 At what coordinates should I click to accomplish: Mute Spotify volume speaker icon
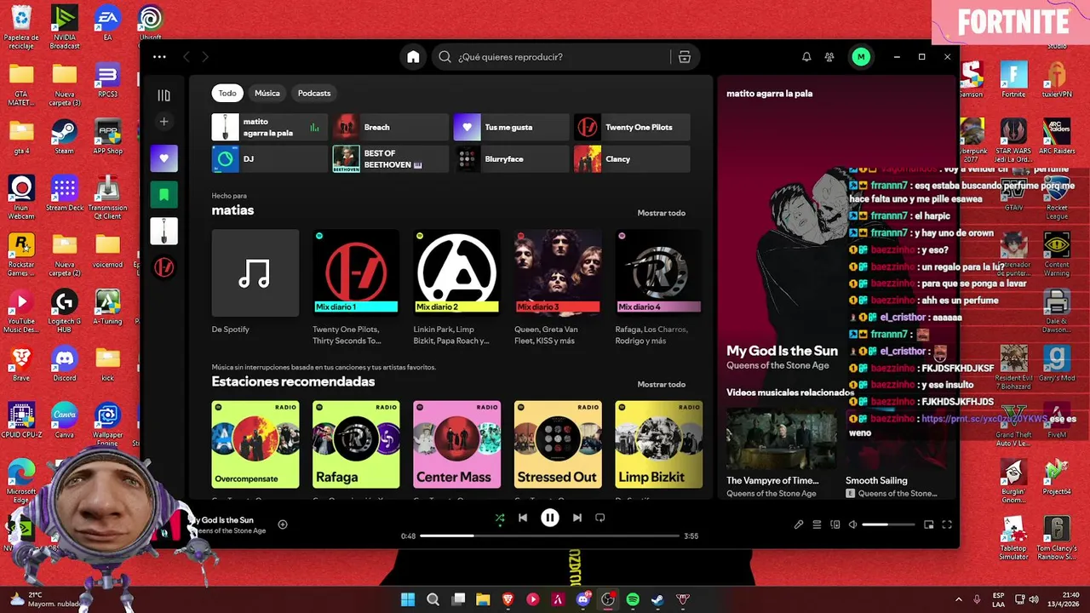[852, 524]
